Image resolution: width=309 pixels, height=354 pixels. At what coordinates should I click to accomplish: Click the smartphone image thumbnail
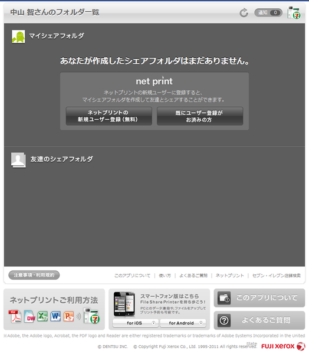(x=124, y=304)
